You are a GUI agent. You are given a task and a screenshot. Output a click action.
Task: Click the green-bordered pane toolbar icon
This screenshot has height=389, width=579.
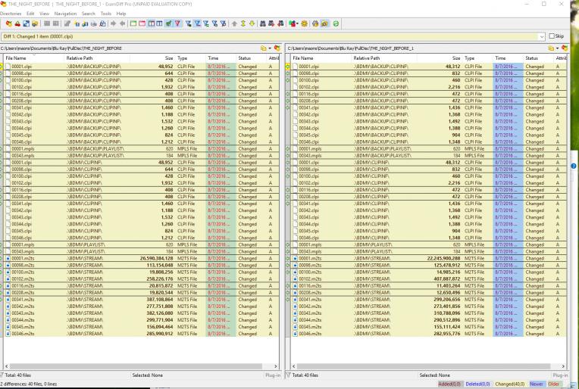133,23
